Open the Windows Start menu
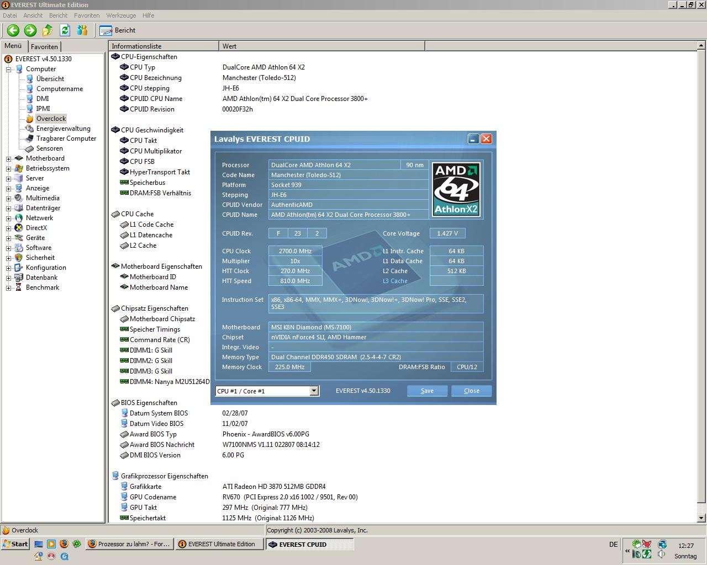The image size is (707, 565). (15, 544)
